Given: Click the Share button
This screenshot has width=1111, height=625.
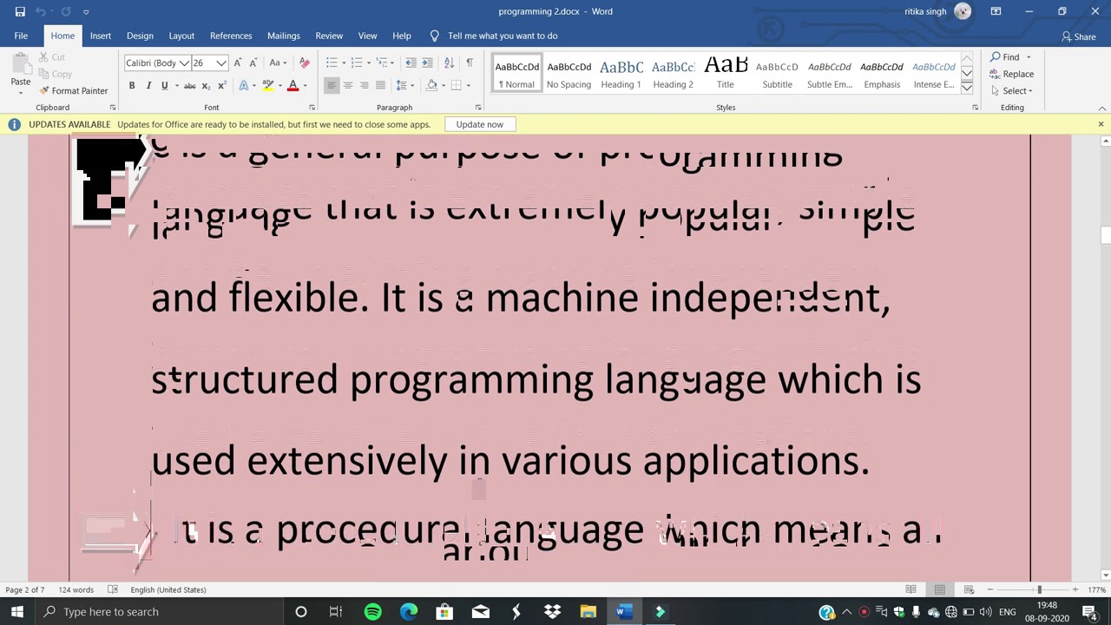Looking at the screenshot, I should (x=1078, y=36).
